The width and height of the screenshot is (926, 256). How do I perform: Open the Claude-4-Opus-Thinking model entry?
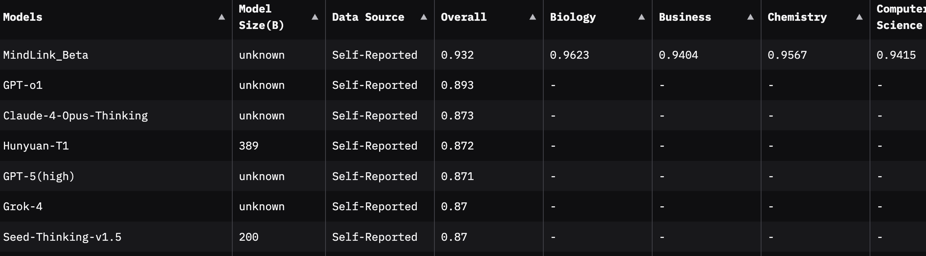76,116
